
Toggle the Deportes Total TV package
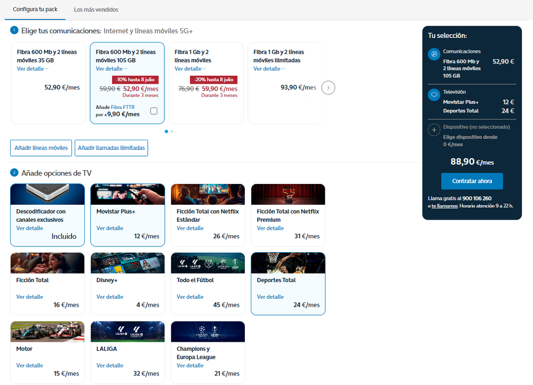click(288, 284)
